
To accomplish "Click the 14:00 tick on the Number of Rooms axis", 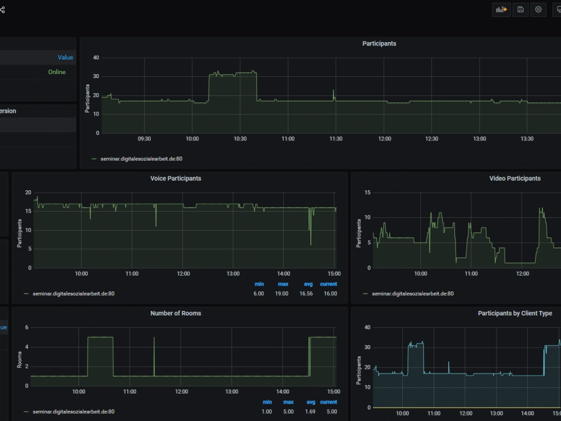I will click(283, 392).
